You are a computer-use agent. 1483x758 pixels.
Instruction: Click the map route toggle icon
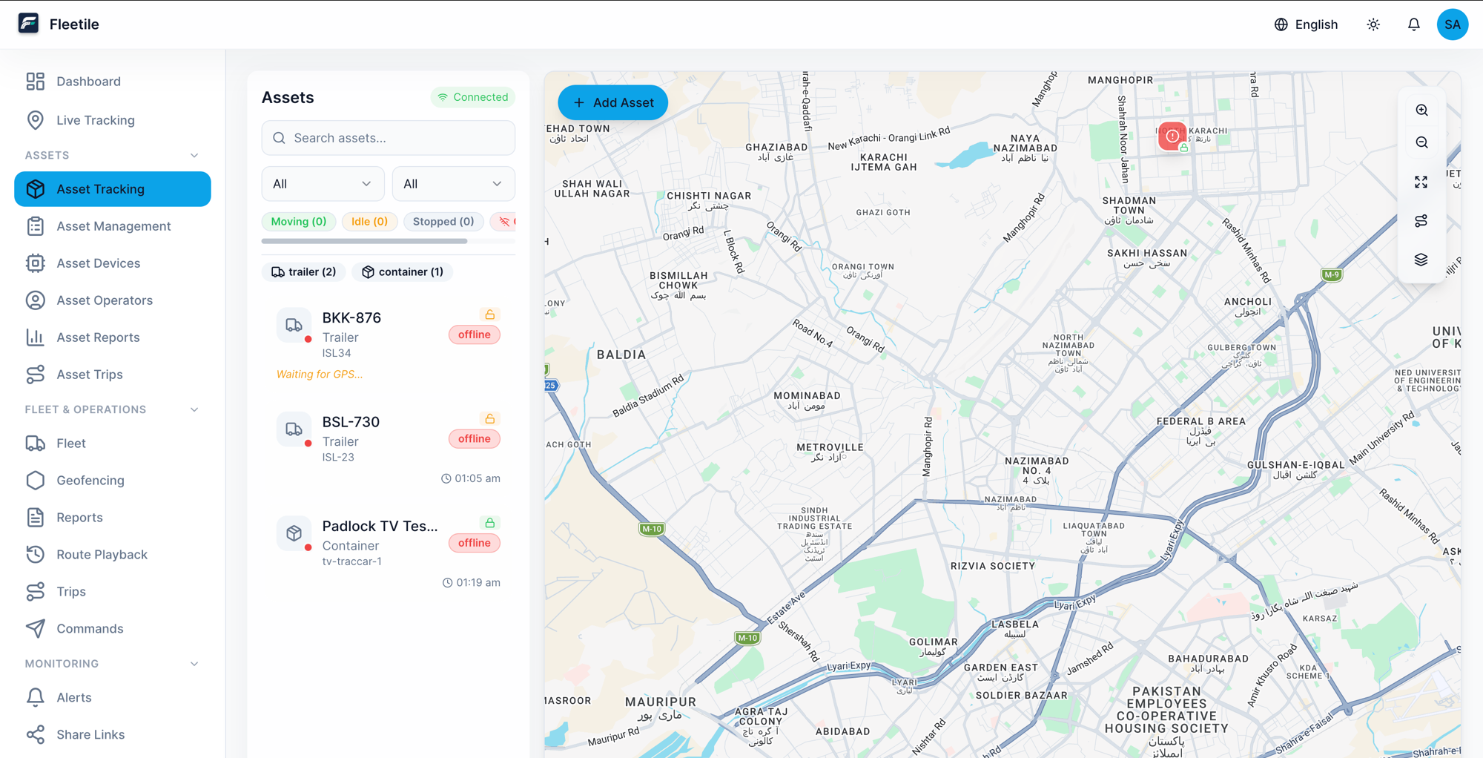(1421, 221)
